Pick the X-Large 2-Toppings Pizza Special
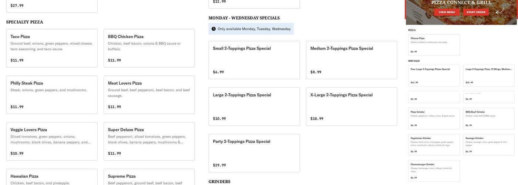 [351, 107]
